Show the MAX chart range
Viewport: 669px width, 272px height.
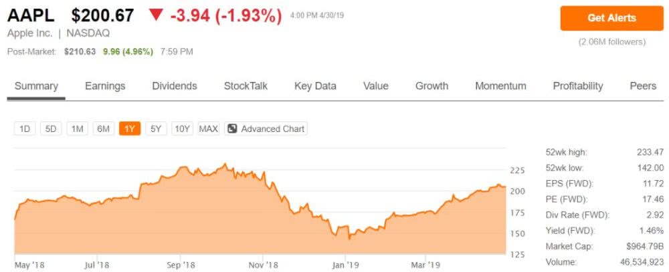209,129
